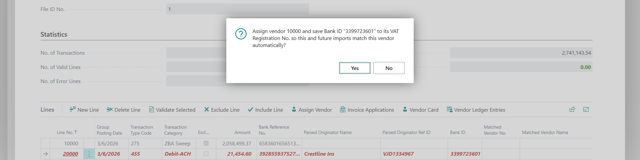Click bank reference 6583601656513 cell

click(279, 143)
